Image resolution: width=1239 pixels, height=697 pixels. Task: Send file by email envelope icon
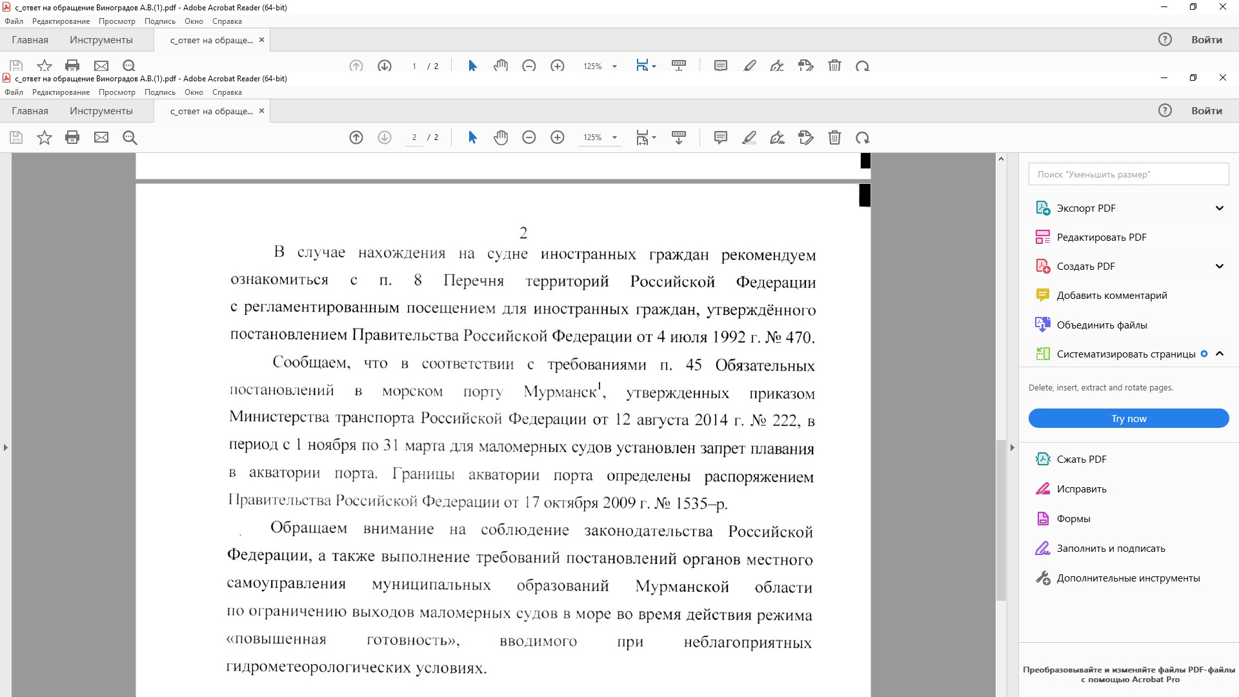point(101,137)
